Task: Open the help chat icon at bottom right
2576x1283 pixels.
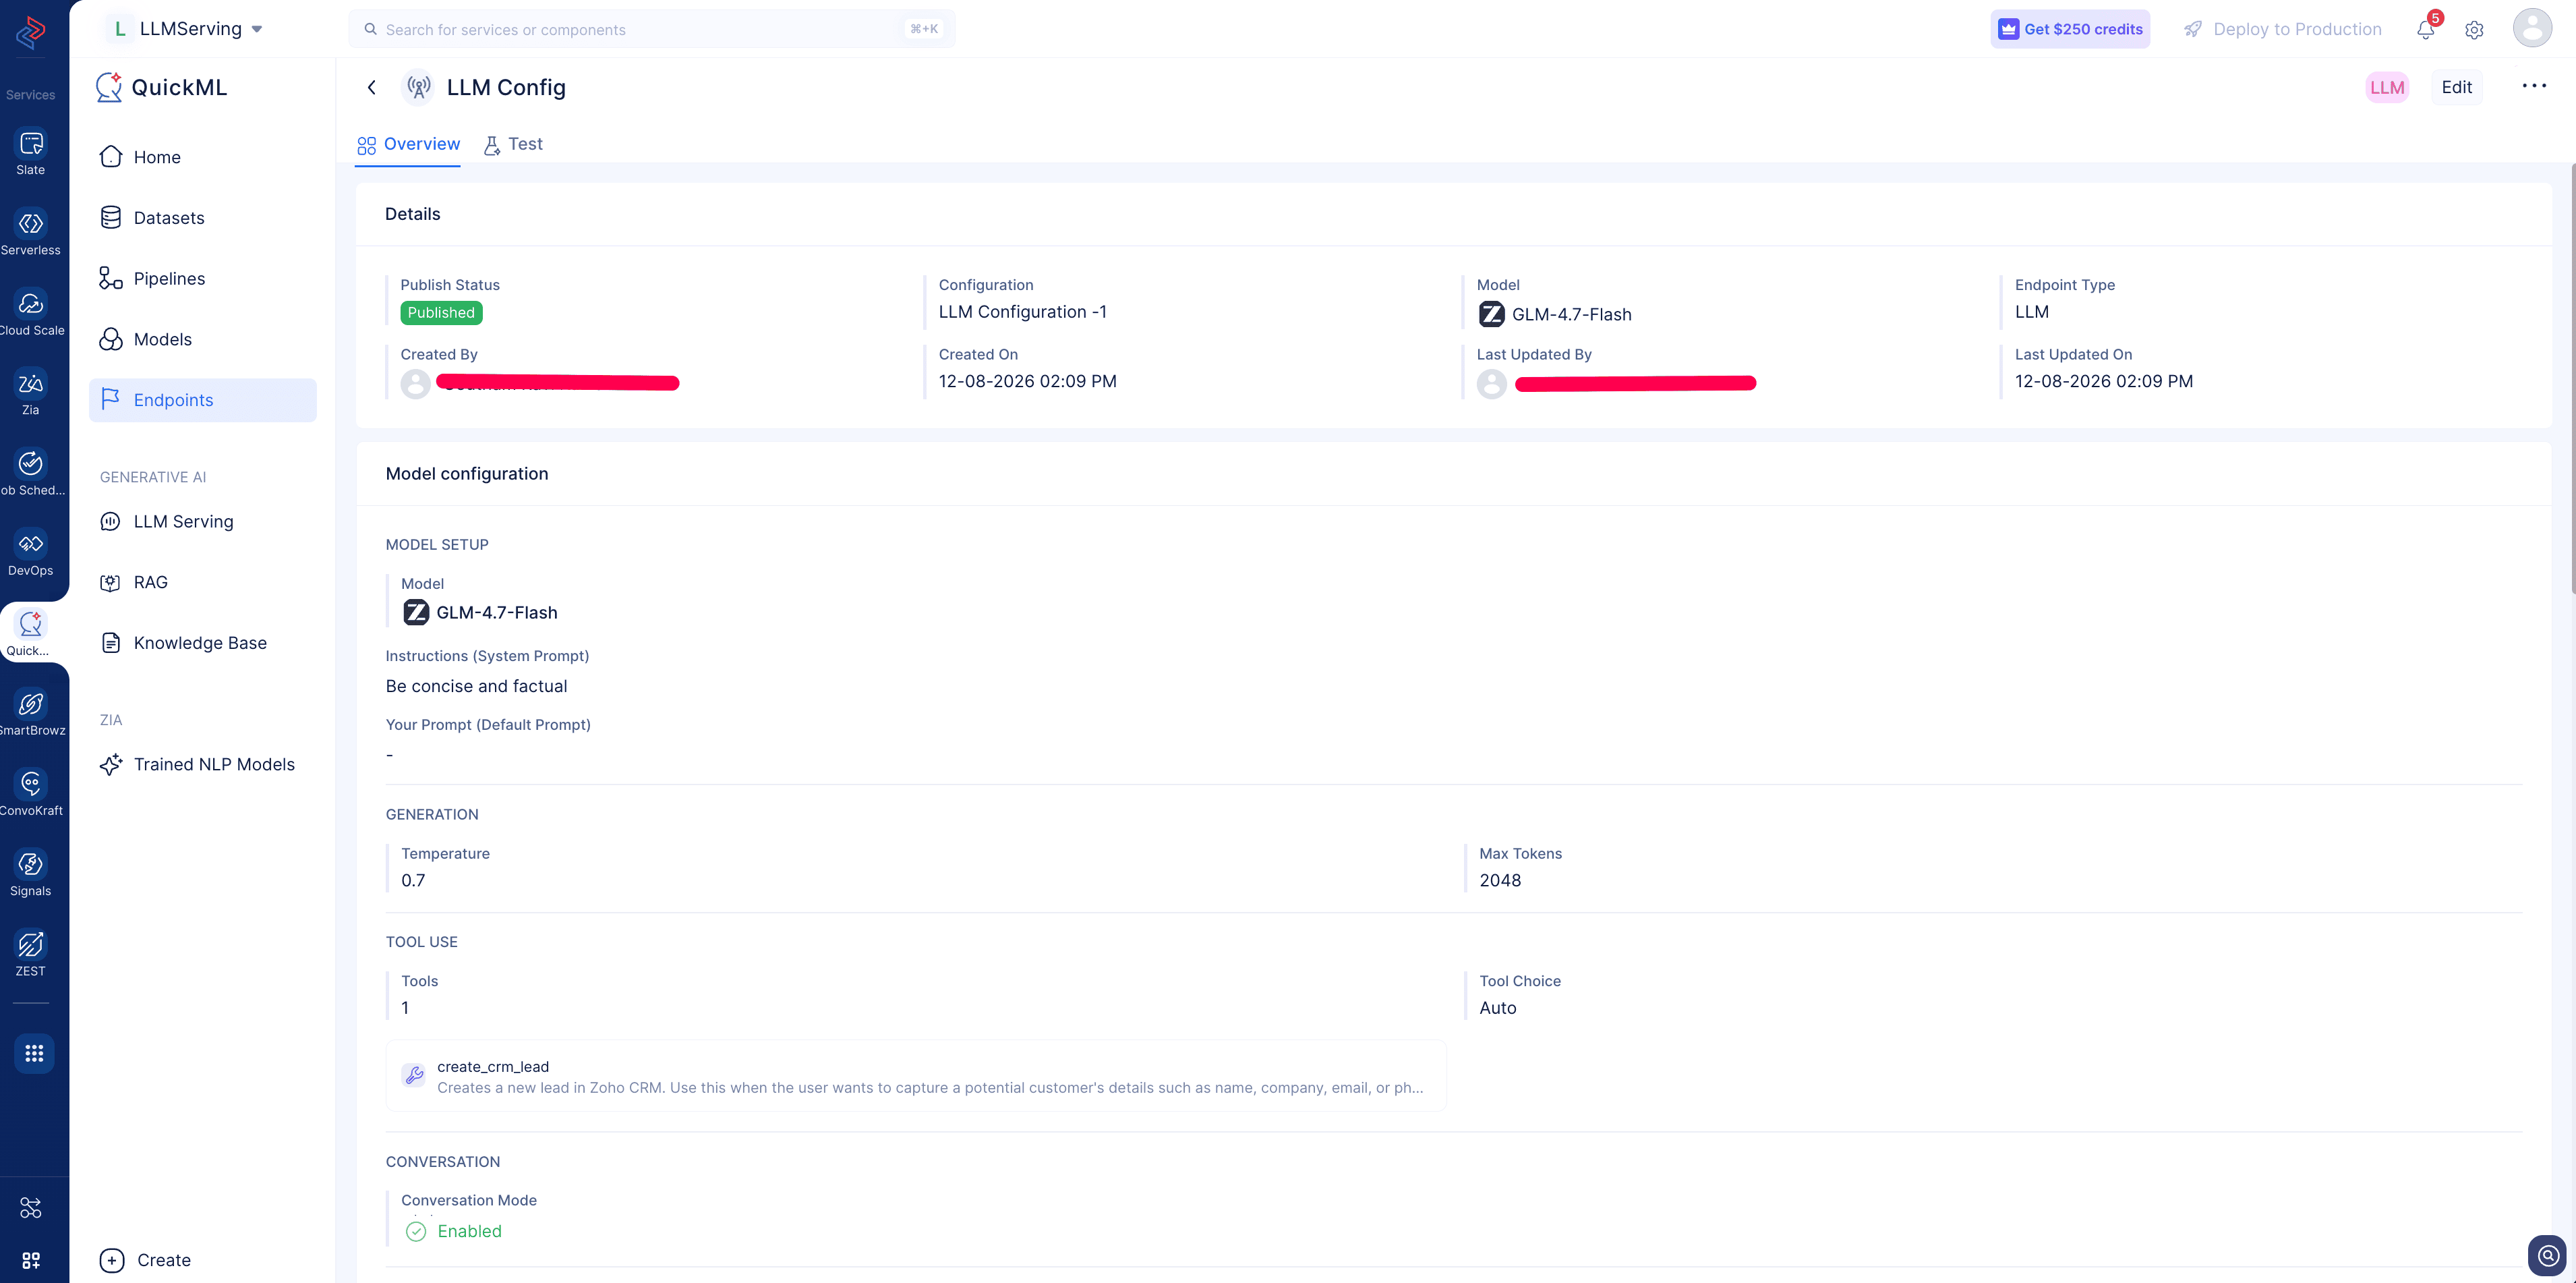Action: click(x=2547, y=1255)
